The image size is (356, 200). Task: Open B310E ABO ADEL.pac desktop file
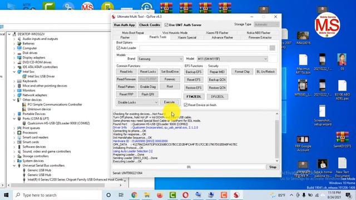pos(342,90)
